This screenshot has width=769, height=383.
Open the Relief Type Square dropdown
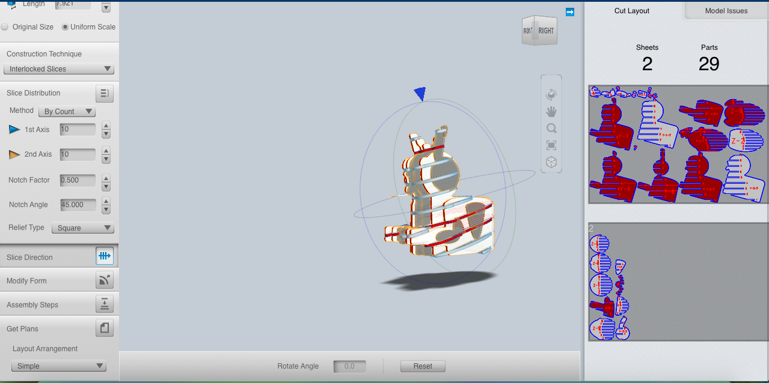83,228
